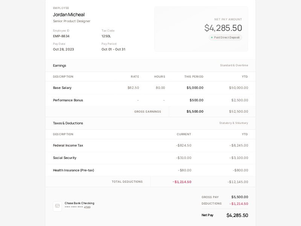Click the Pay Date Oct 28, 2023
Viewport: 301px width, 226px height.
pyautogui.click(x=63, y=49)
